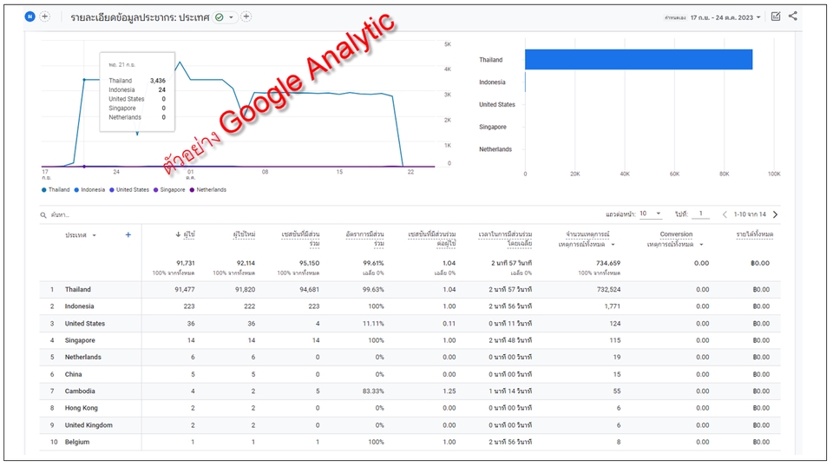The image size is (833, 467).
Task: Click the Thailand blue bar in the bar chart
Action: click(639, 60)
